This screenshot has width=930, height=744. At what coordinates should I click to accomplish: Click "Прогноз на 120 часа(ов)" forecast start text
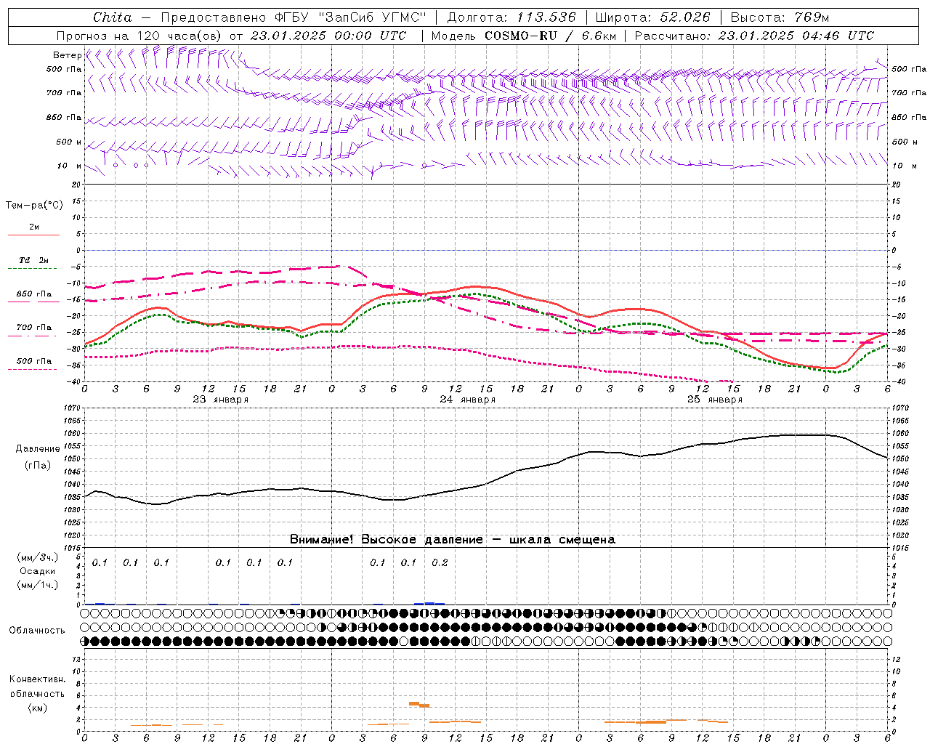(x=139, y=36)
